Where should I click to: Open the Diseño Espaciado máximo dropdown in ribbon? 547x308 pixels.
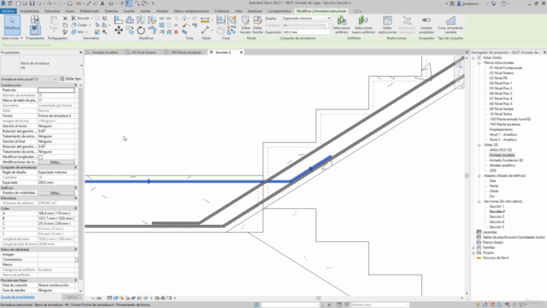(x=306, y=18)
